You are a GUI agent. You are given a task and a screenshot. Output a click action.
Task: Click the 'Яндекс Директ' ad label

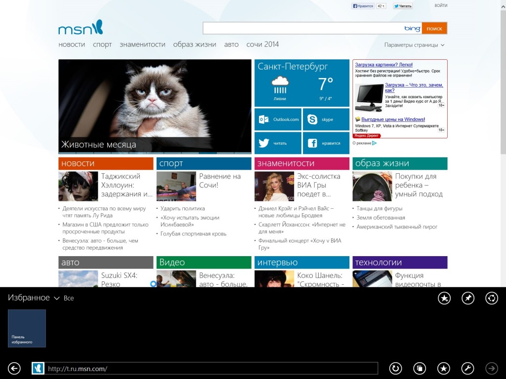(x=367, y=136)
